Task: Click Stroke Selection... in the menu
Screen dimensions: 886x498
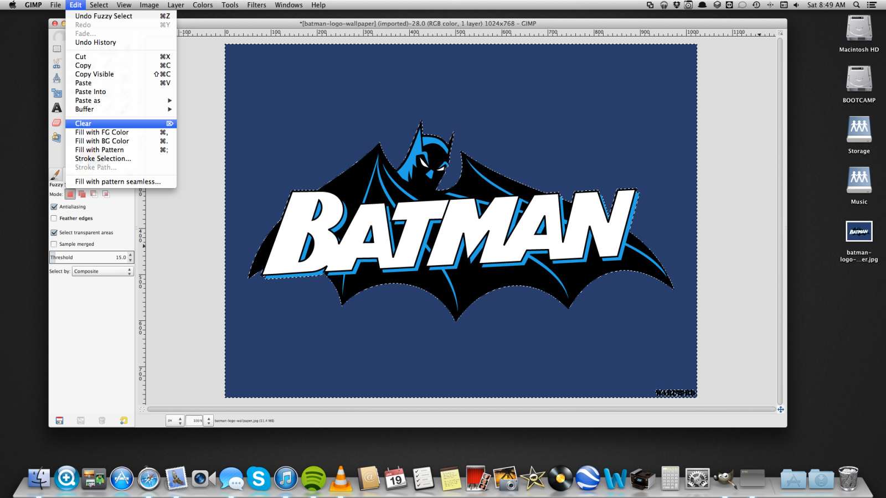Action: [103, 159]
